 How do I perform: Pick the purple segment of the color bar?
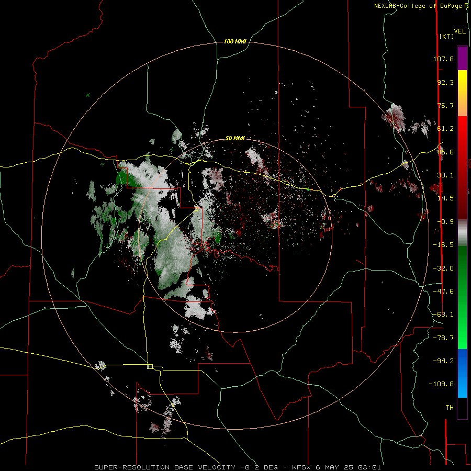pyautogui.click(x=462, y=58)
